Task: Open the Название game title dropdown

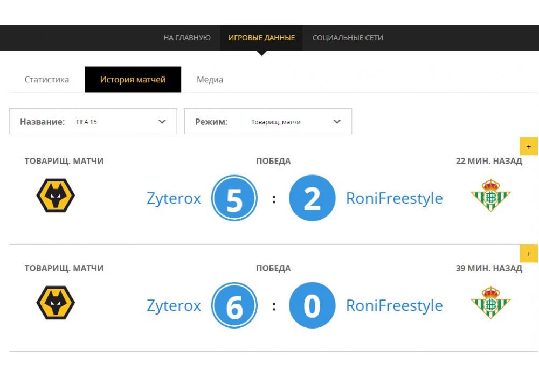Action: (x=93, y=122)
